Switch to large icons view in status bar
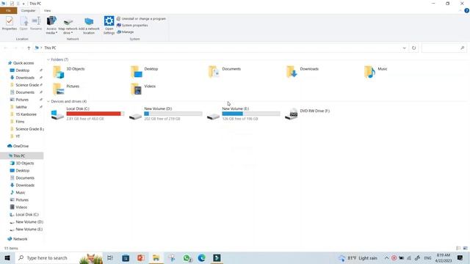Image resolution: width=470 pixels, height=264 pixels. click(x=465, y=248)
